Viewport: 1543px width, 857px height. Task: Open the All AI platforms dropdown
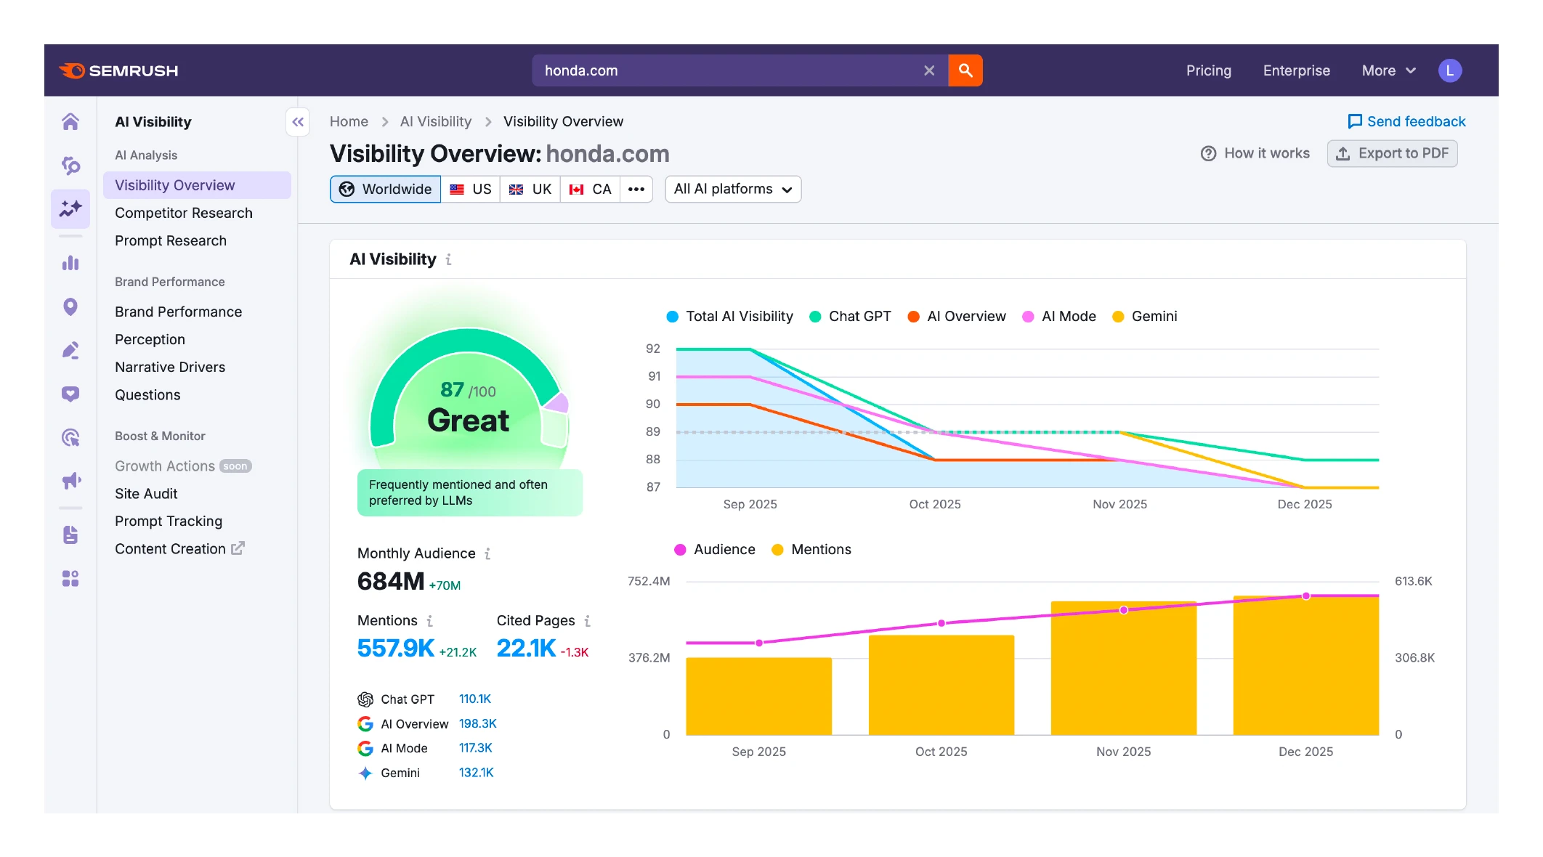[x=732, y=189]
